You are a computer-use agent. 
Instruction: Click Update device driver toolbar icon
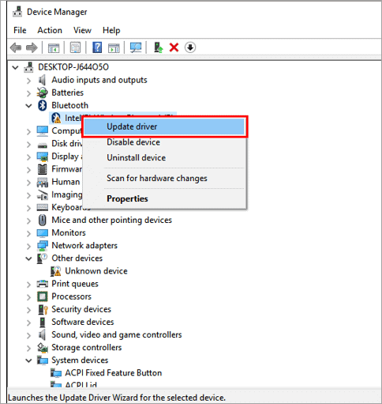click(158, 47)
